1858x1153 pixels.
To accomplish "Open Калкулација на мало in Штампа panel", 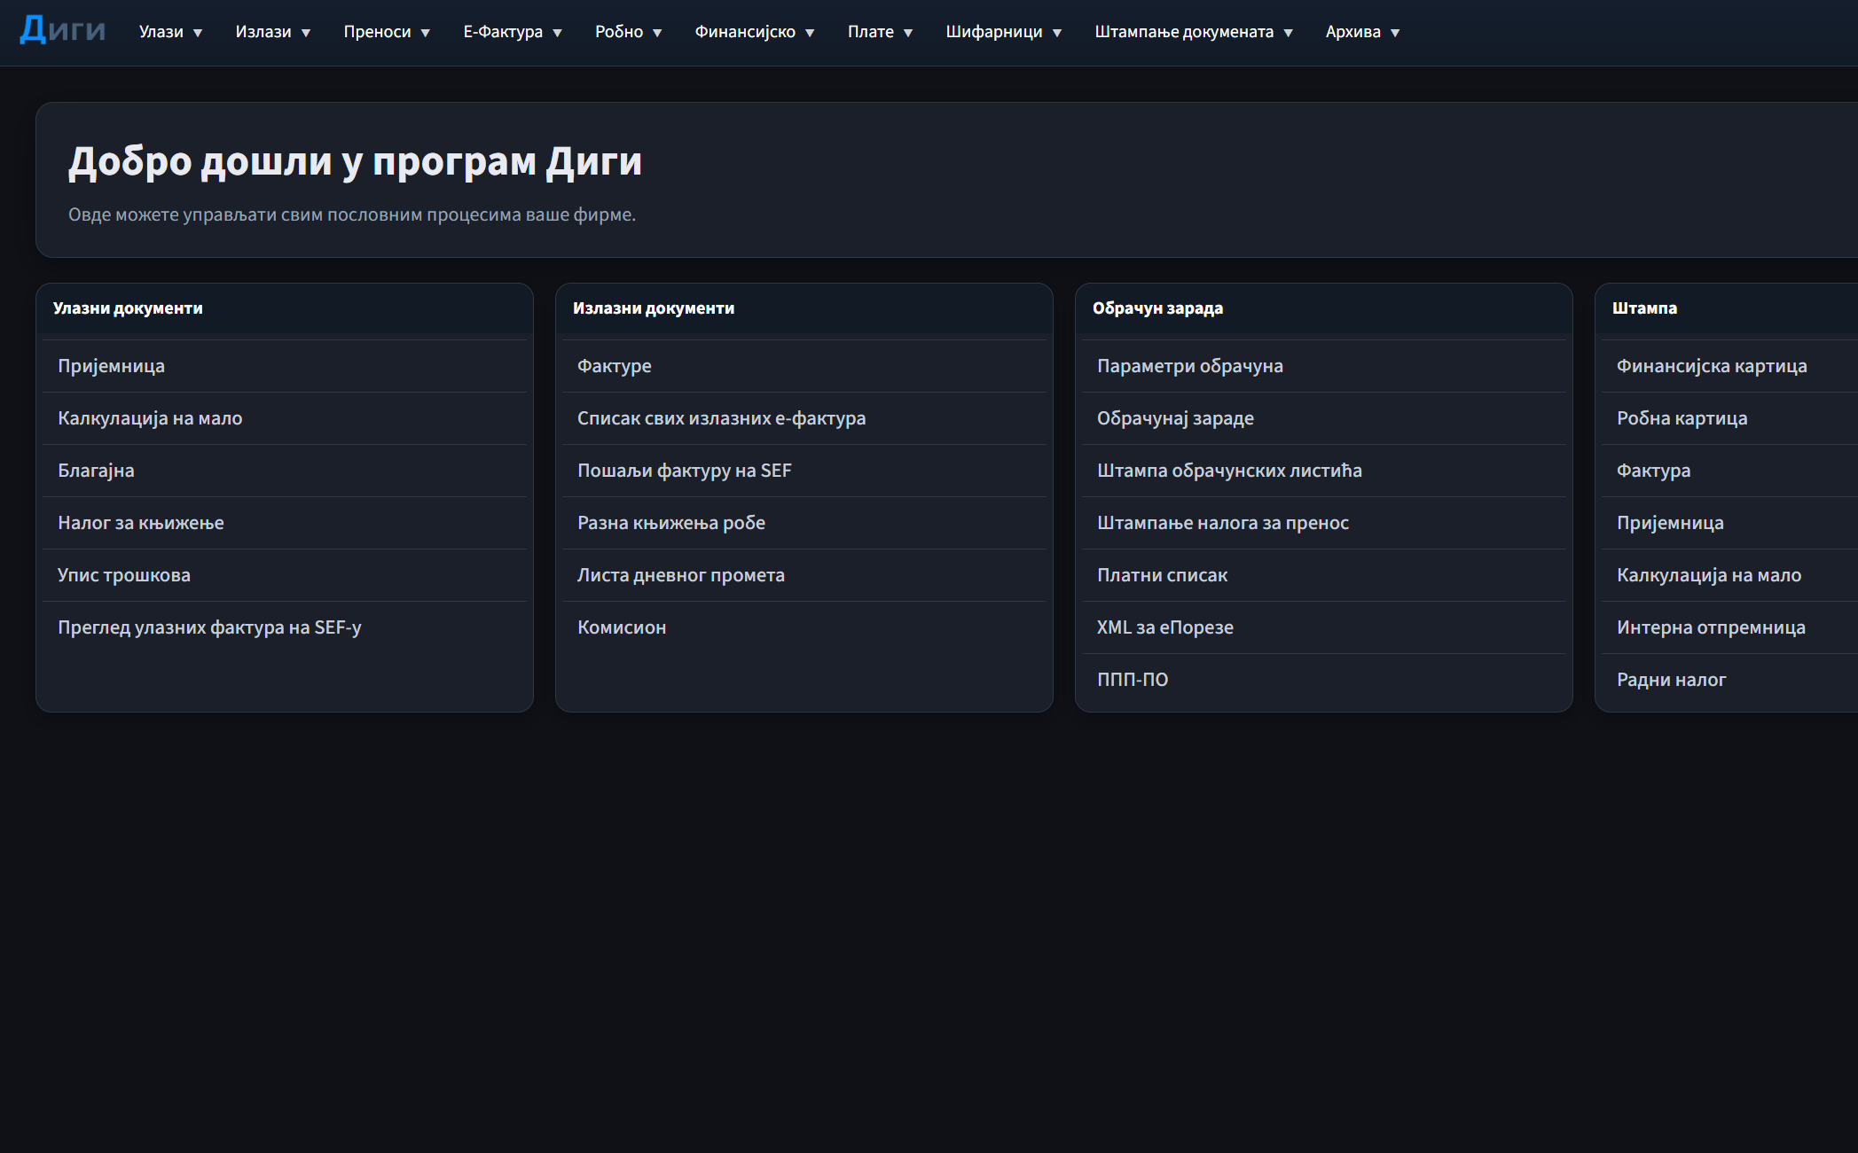I will pos(1729,575).
